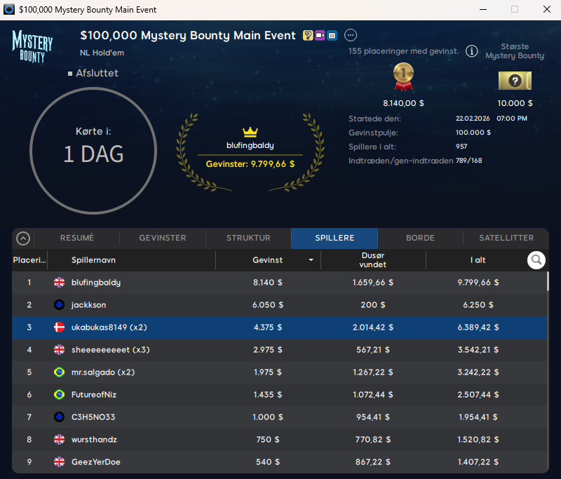Click the blue calendar icon beside the title
561x479 pixels.
(x=332, y=35)
